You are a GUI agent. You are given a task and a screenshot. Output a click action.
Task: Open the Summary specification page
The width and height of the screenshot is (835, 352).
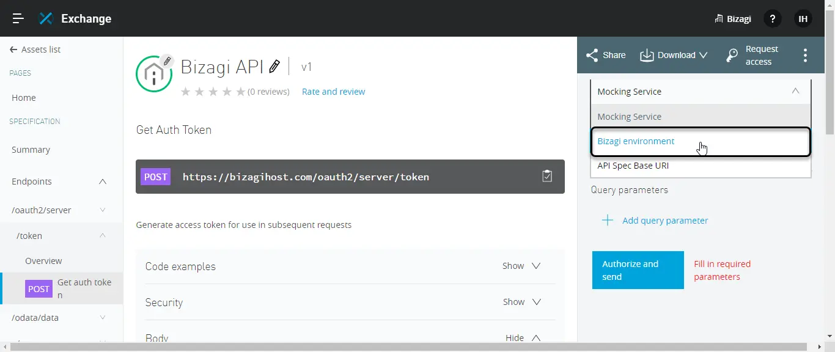coord(31,150)
